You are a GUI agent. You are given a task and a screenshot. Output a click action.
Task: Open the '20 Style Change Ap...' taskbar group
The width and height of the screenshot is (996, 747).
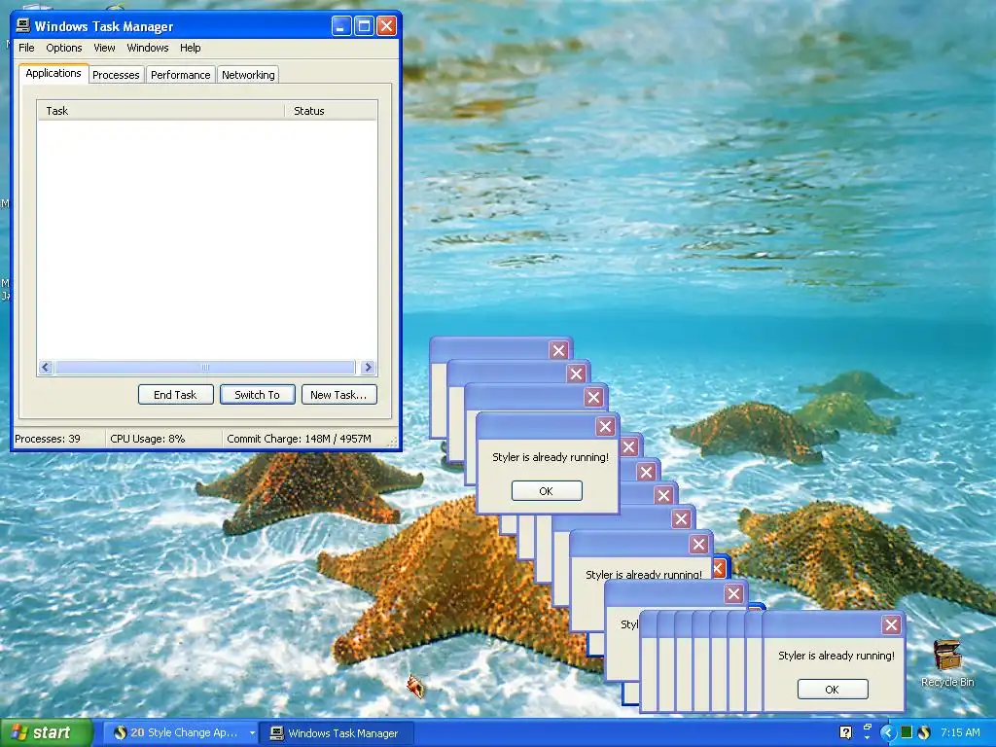pyautogui.click(x=180, y=733)
